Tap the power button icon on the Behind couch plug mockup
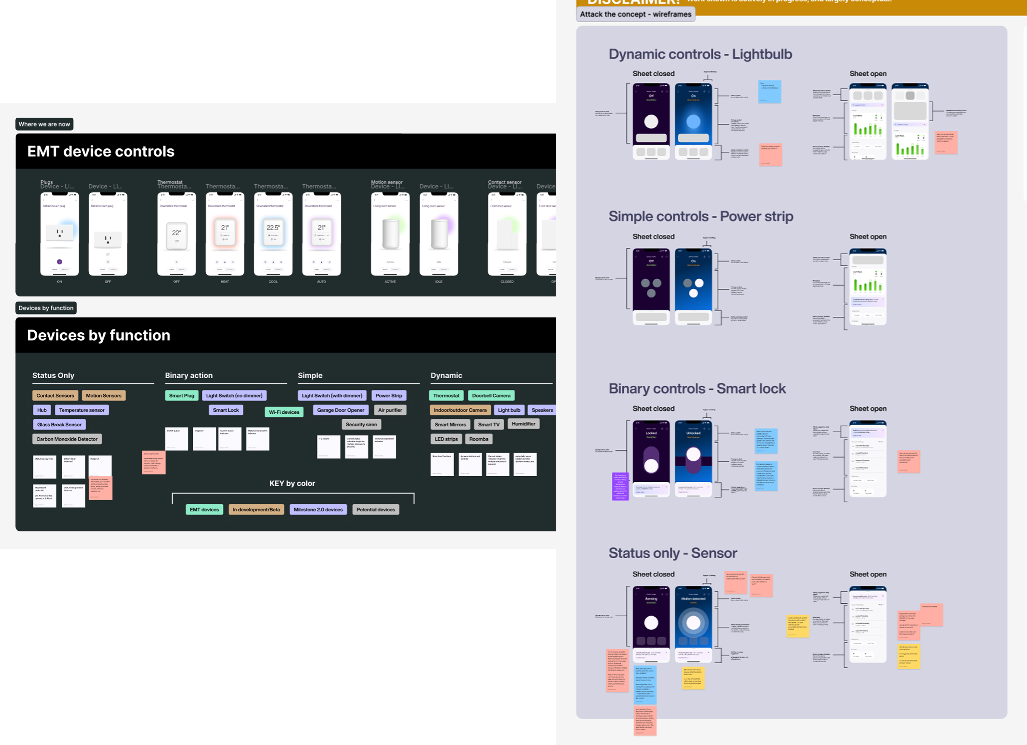The height and width of the screenshot is (745, 1027). coord(60,262)
